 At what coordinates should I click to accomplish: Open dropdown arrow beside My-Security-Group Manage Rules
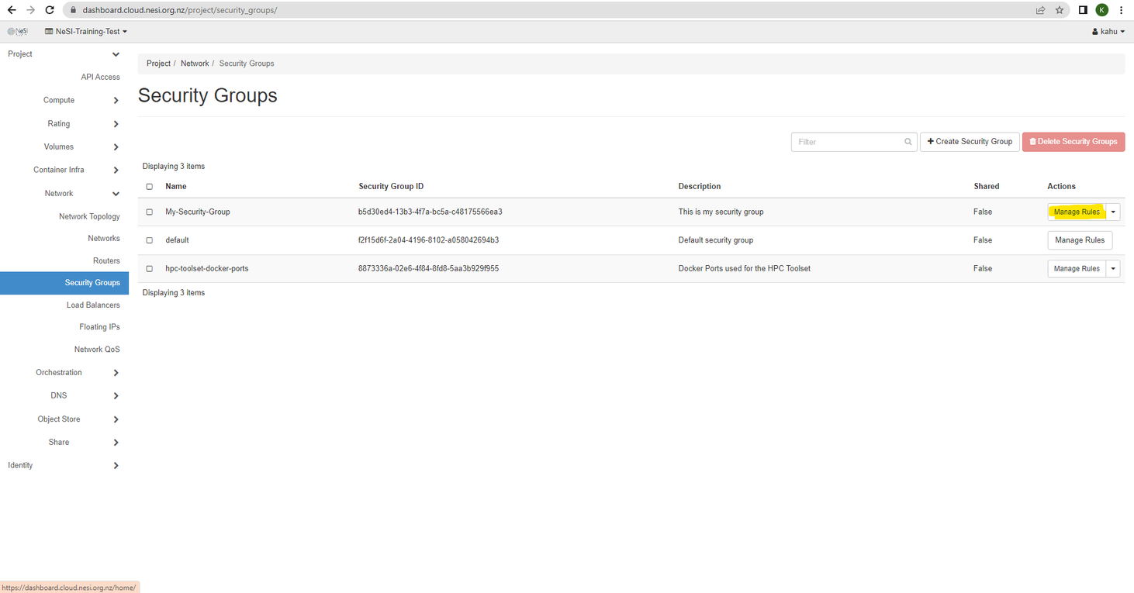(1113, 212)
